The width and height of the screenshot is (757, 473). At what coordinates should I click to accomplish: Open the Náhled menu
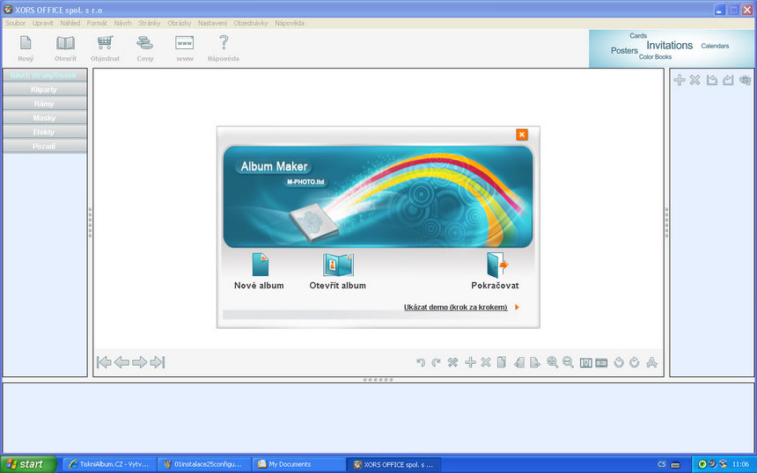(70, 23)
